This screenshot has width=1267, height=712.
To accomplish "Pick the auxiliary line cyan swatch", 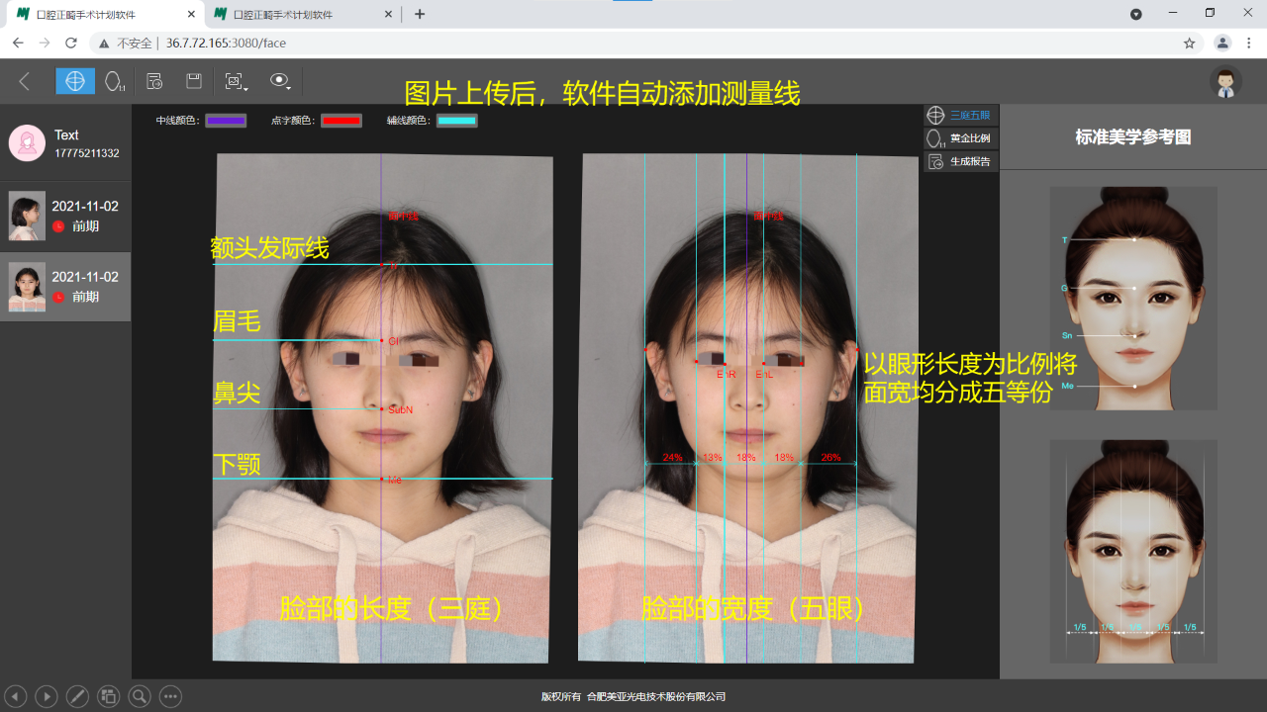I will (x=457, y=121).
